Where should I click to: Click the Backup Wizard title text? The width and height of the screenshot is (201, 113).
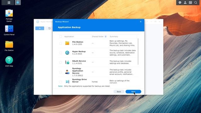pos(62,22)
